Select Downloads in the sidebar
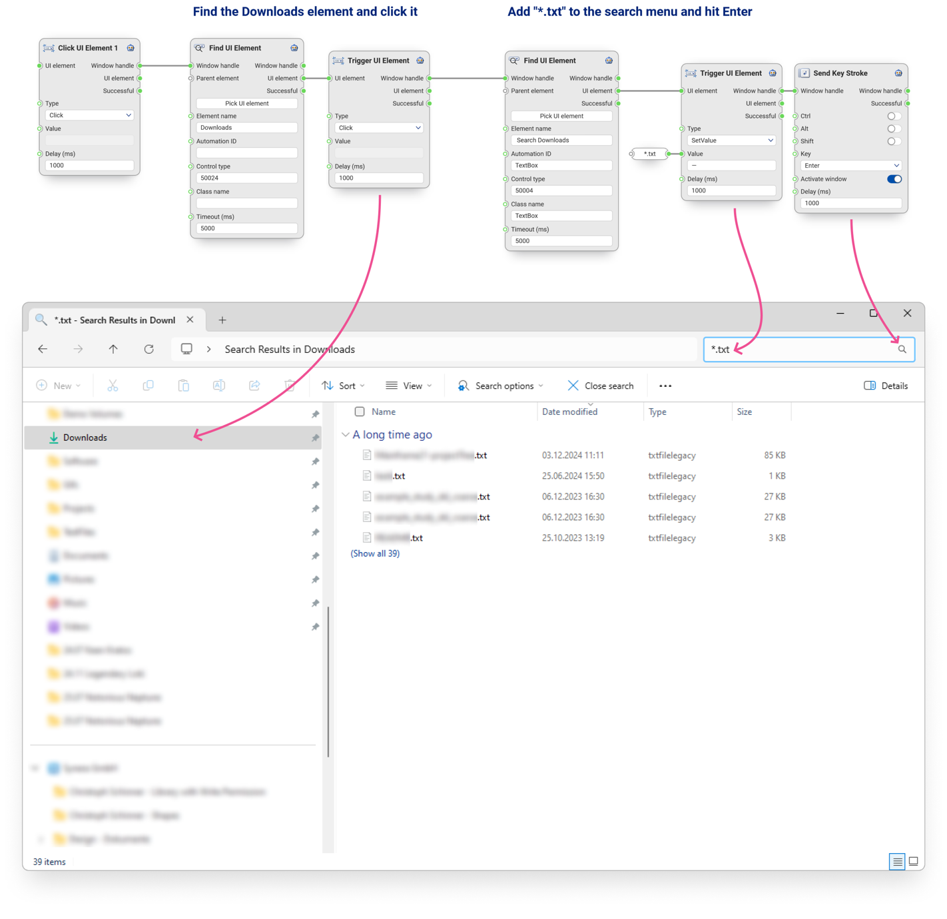Image resolution: width=947 pixels, height=919 pixels. click(173, 438)
